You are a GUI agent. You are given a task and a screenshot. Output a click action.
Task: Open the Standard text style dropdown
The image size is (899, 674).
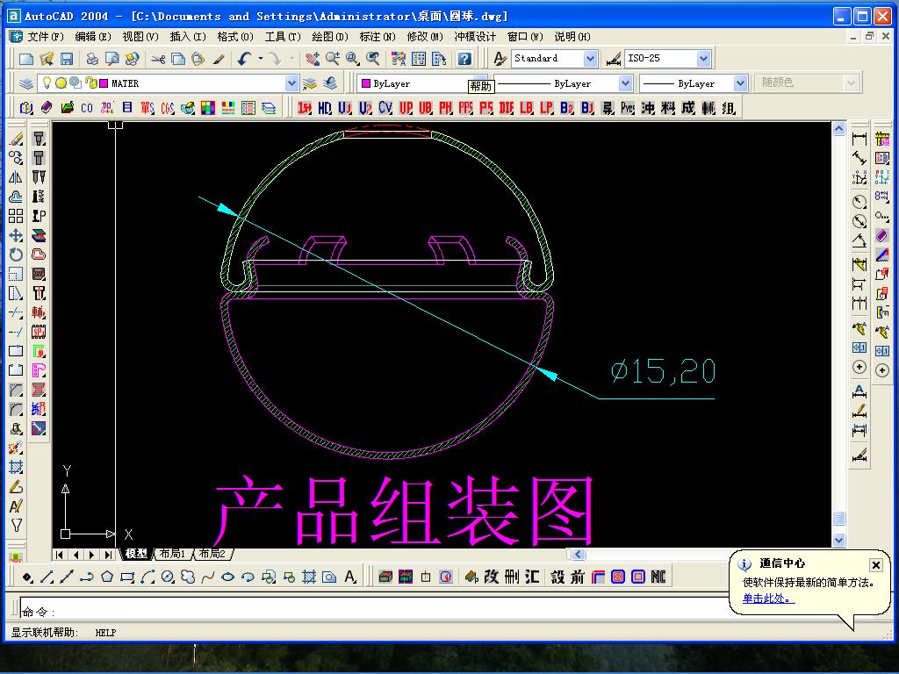pyautogui.click(x=591, y=59)
